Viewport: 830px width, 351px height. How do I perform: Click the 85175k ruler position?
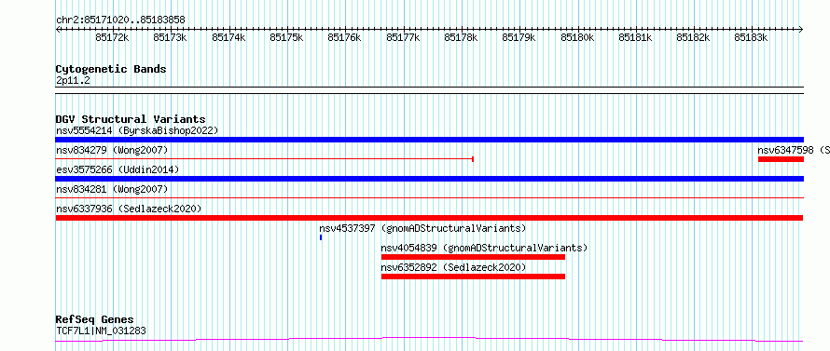pyautogui.click(x=286, y=37)
